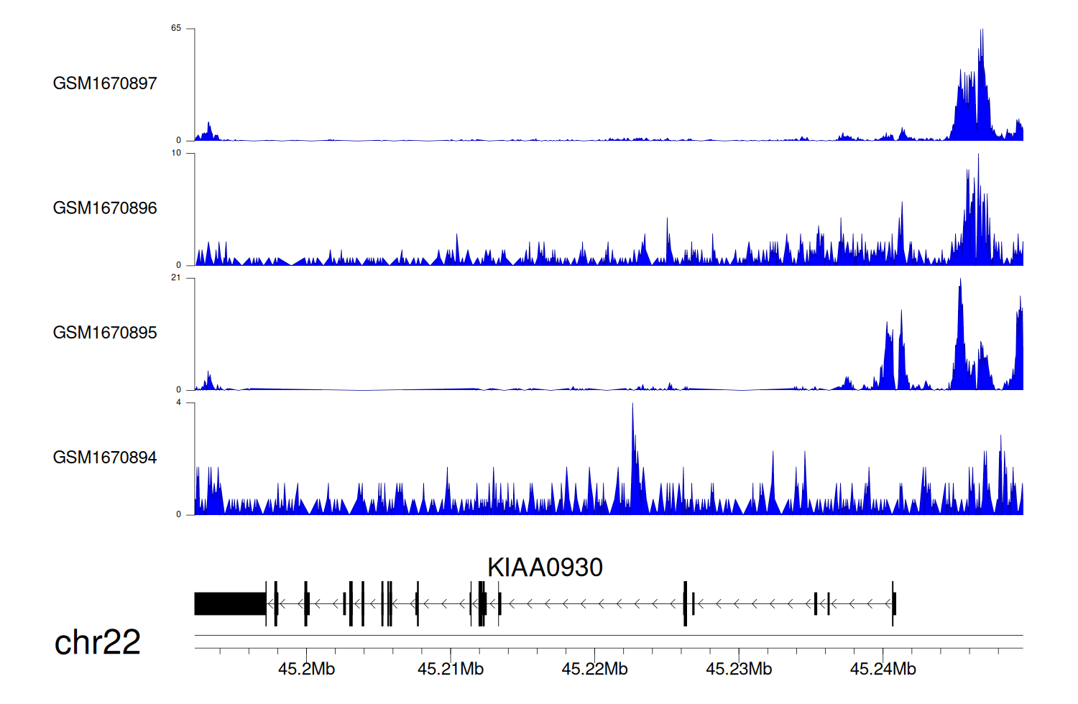
Task: Click the GSM1670897 track label
Action: [x=105, y=83]
